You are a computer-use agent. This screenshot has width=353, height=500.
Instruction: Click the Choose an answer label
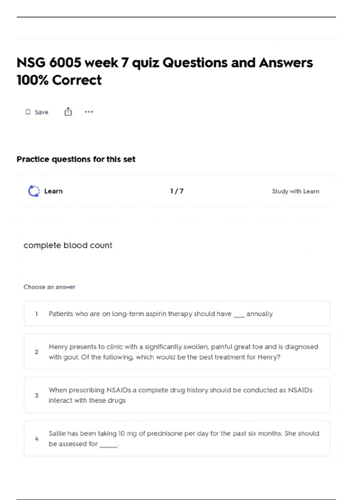pyautogui.click(x=49, y=287)
